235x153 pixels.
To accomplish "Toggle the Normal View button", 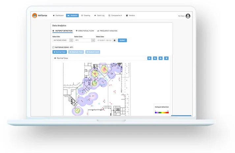I will coord(60,52).
